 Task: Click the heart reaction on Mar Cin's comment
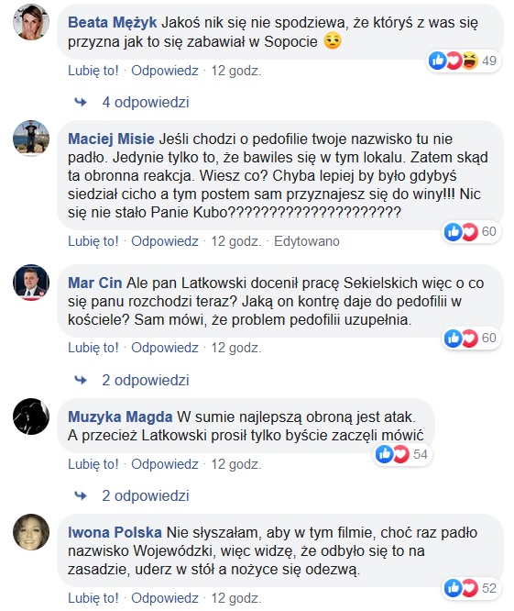tap(470, 339)
